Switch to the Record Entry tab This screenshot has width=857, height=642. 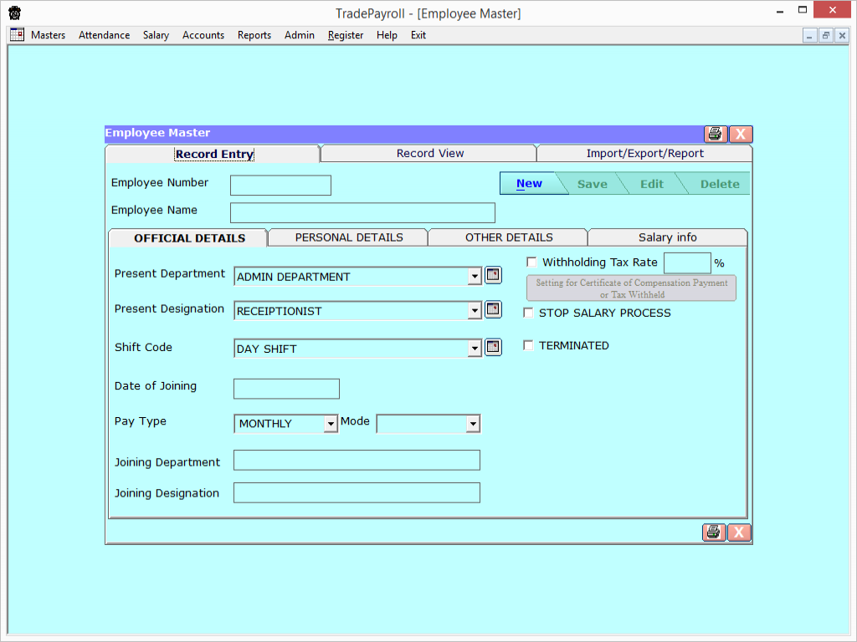[x=213, y=154]
